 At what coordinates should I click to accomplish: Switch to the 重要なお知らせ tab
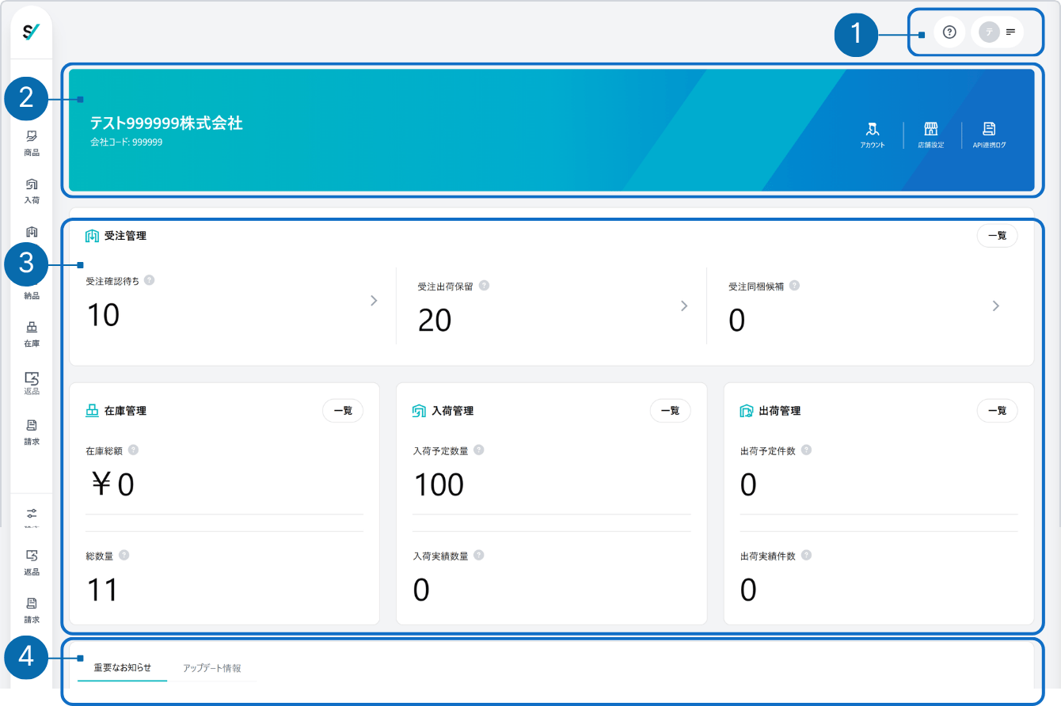click(x=122, y=667)
